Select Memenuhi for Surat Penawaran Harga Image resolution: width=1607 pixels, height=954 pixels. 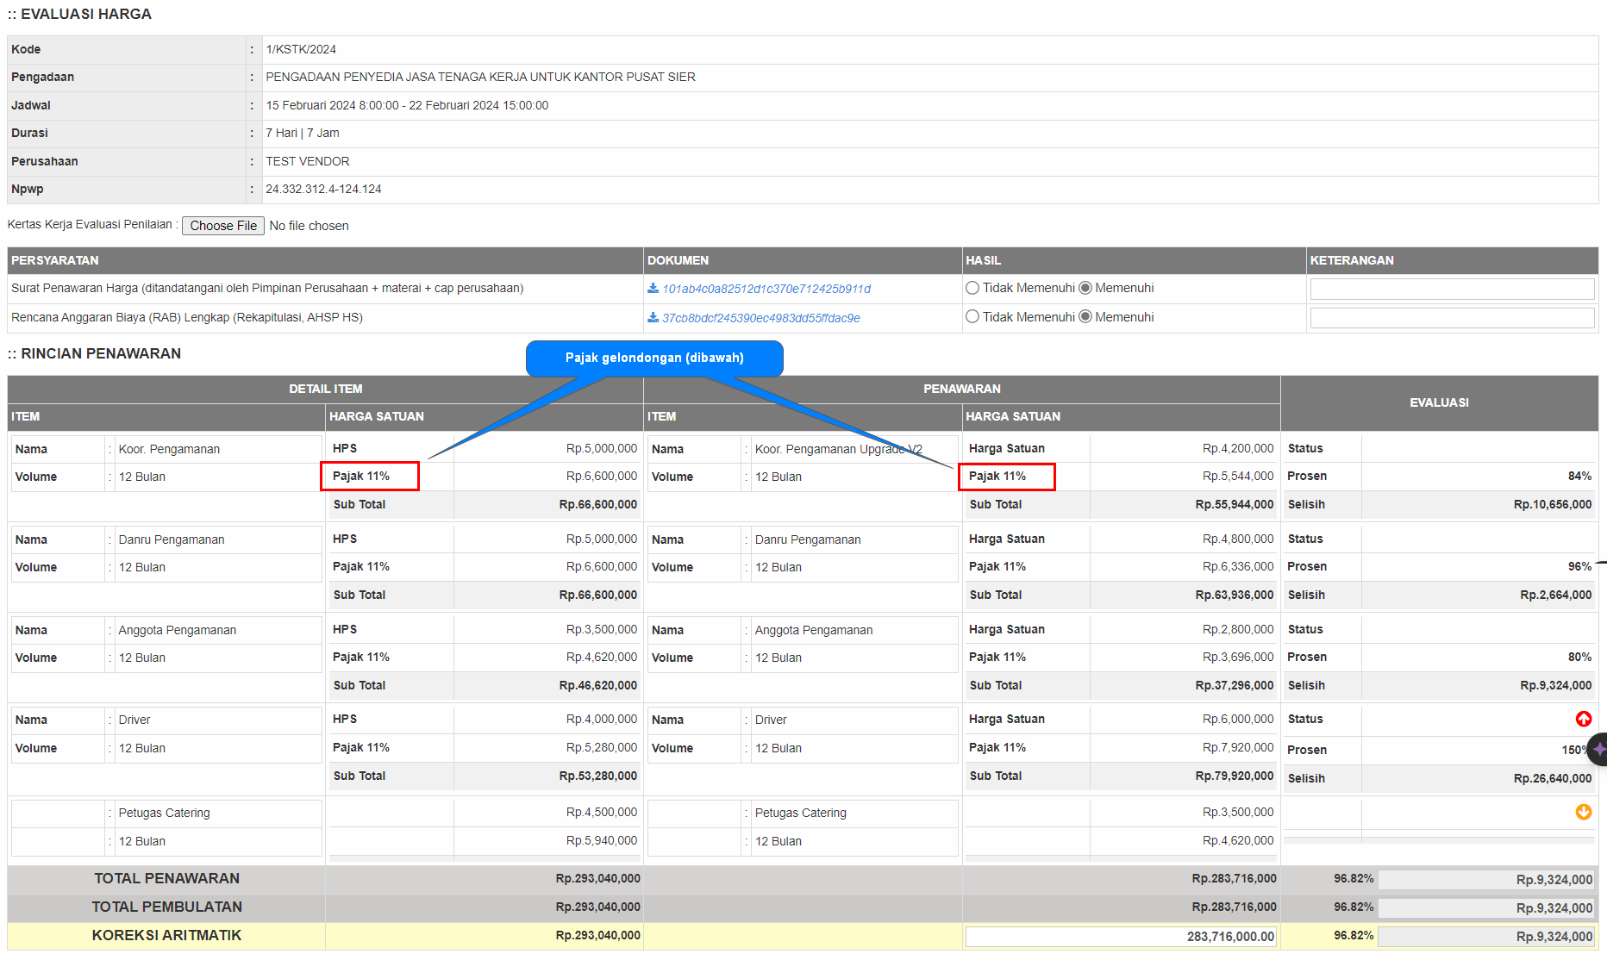pos(1085,288)
